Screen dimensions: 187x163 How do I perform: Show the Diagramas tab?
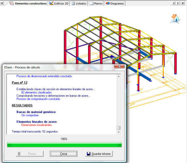tap(115, 3)
